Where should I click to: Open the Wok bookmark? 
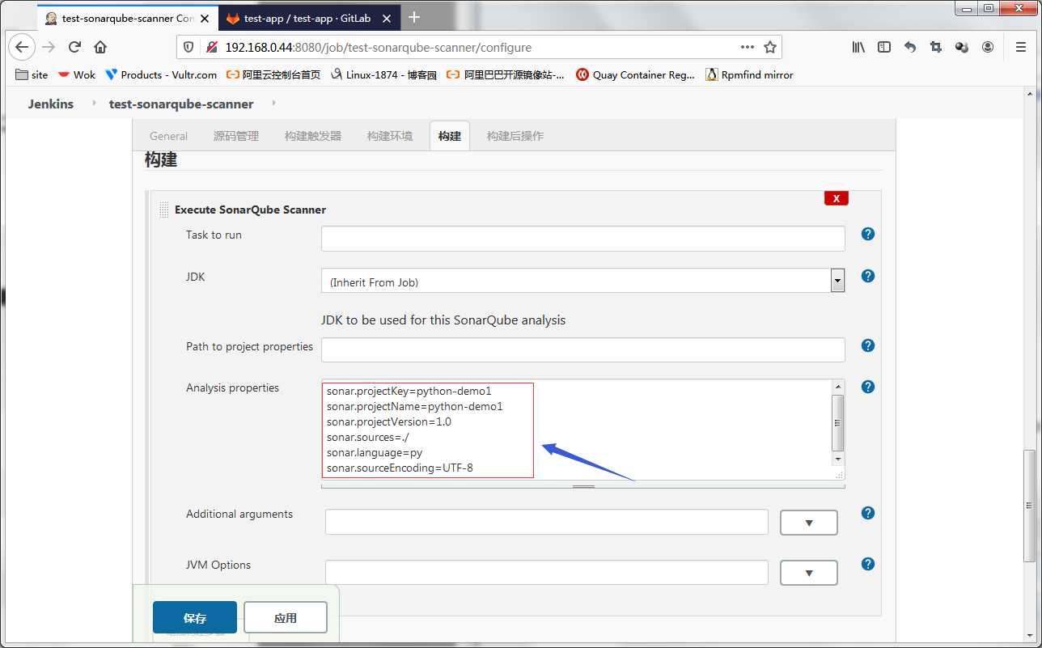tap(76, 74)
